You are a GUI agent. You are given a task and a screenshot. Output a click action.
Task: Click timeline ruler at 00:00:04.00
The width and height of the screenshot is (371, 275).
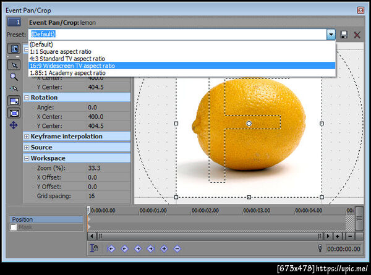tap(309, 211)
